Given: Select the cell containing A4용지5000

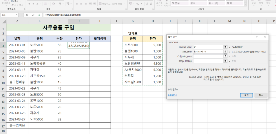Looking at the screenshot, I should (x=133, y=70).
